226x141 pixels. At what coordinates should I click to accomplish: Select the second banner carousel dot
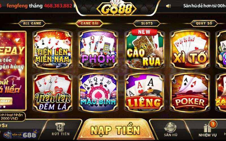coord(5,107)
